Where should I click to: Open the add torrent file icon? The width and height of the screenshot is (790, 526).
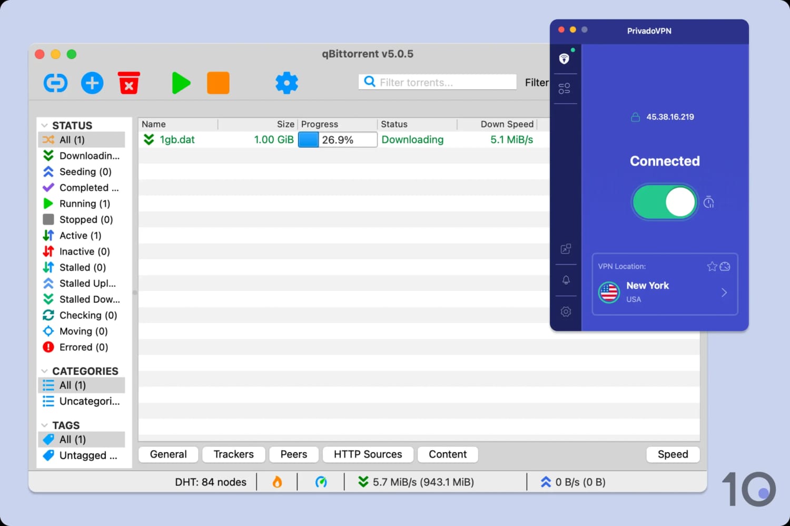click(x=92, y=83)
